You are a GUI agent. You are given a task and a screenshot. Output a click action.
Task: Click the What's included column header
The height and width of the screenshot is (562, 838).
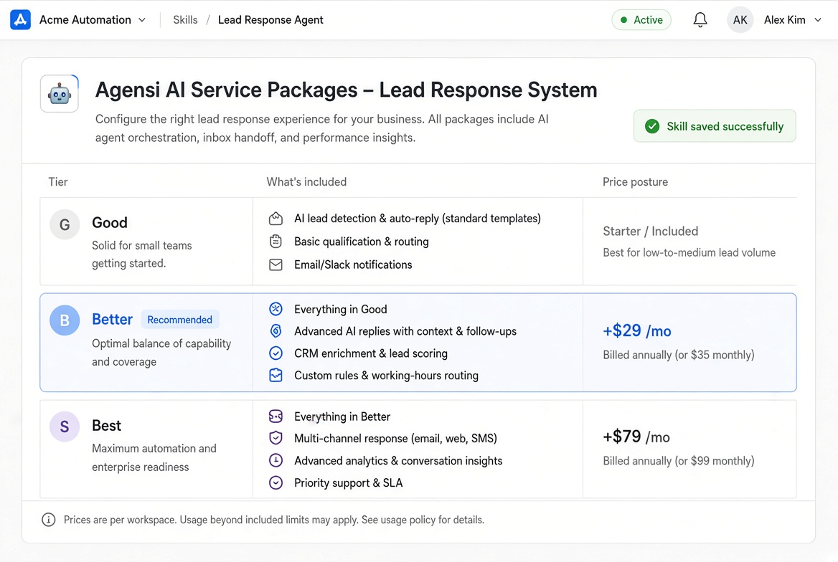[x=306, y=181]
